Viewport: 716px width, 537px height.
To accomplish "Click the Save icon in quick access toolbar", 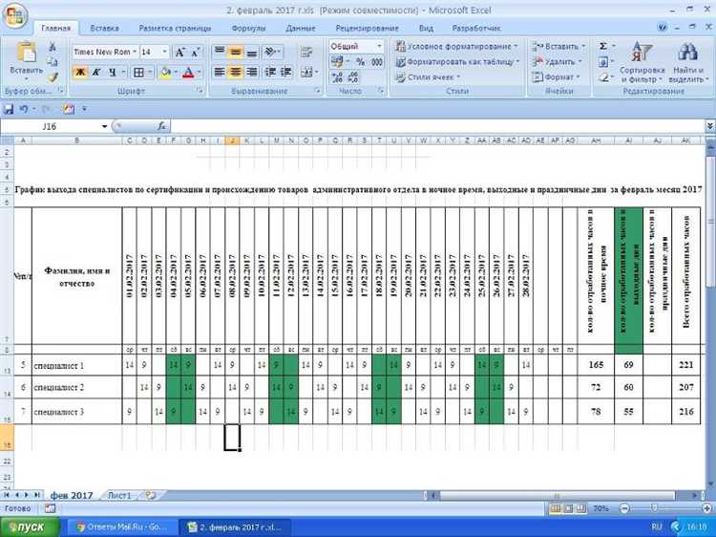I will pos(9,109).
